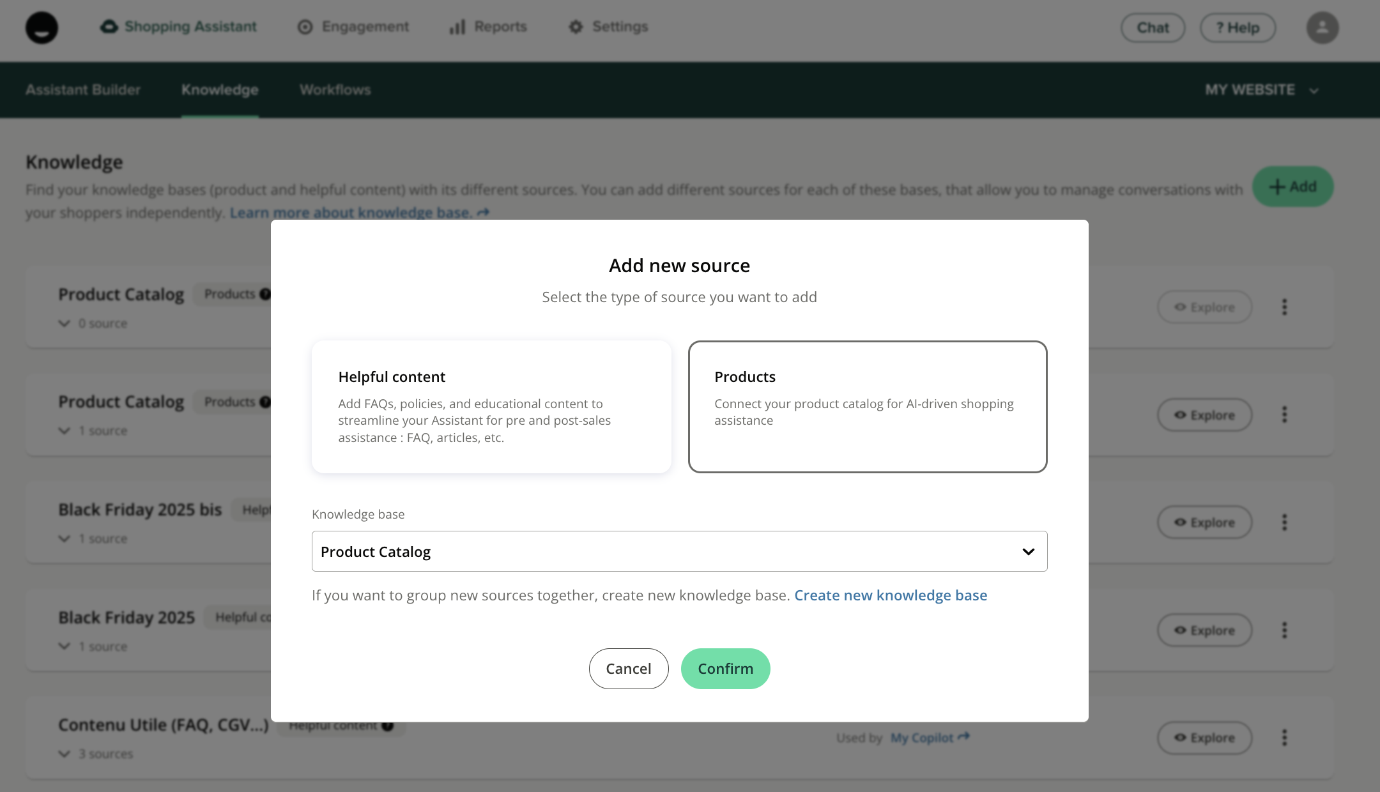Image resolution: width=1380 pixels, height=792 pixels.
Task: Click Explore for second Product Catalog
Action: tap(1204, 415)
